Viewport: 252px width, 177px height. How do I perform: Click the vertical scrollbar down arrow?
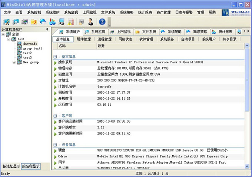(x=247, y=166)
